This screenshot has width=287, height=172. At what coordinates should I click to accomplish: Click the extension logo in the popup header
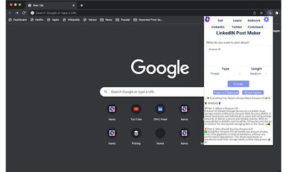[x=208, y=19]
